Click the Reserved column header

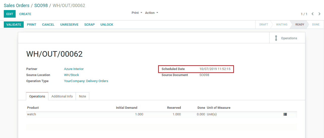[174, 108]
